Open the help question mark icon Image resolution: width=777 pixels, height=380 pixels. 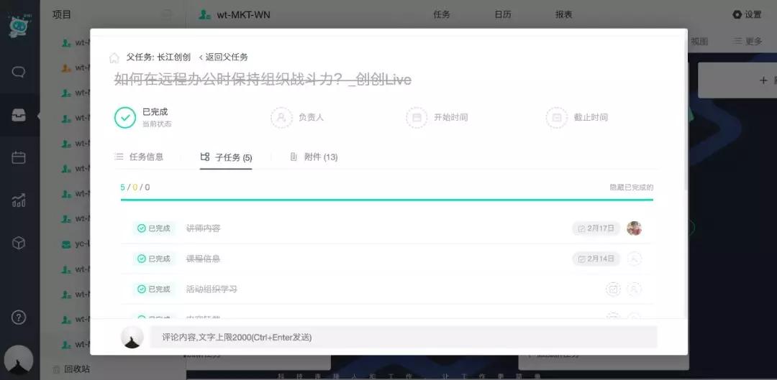point(18,318)
